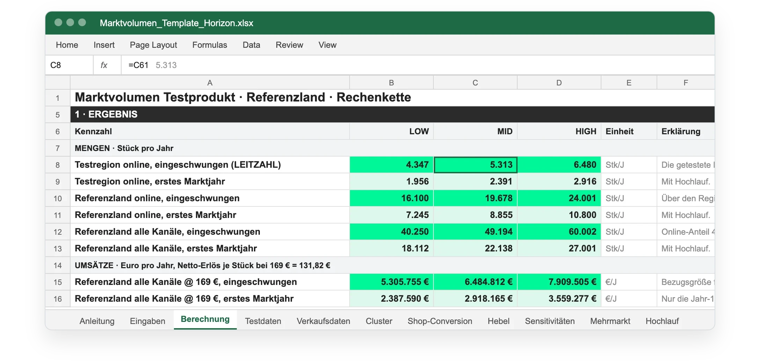Image resolution: width=760 pixels, height=362 pixels.
Task: Click the fx insert function icon
Action: point(104,65)
